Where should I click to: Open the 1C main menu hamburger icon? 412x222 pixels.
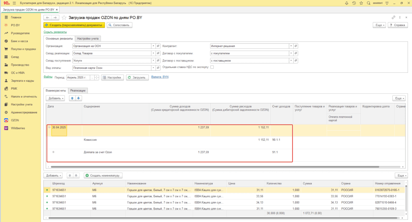pos(14,3)
